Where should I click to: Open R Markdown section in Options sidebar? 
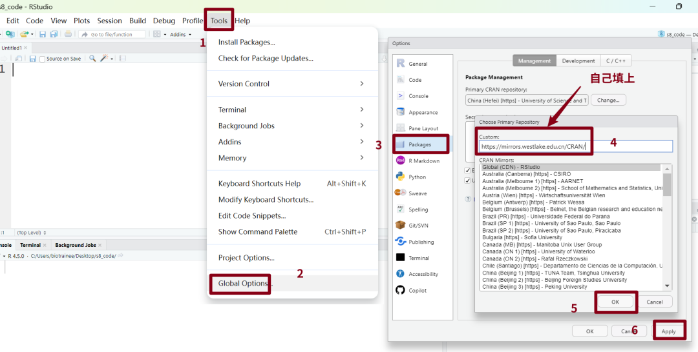(424, 161)
